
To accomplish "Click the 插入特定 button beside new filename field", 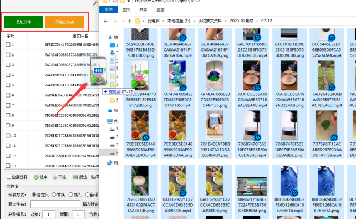I will pyautogui.click(x=90, y=204).
